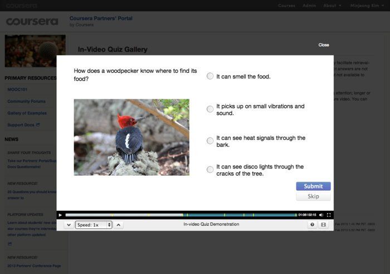
Task: Skip the in-video quiz question
Action: (x=313, y=196)
